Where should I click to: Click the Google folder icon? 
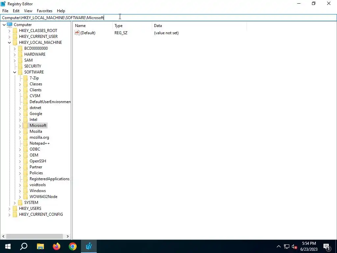(26, 114)
